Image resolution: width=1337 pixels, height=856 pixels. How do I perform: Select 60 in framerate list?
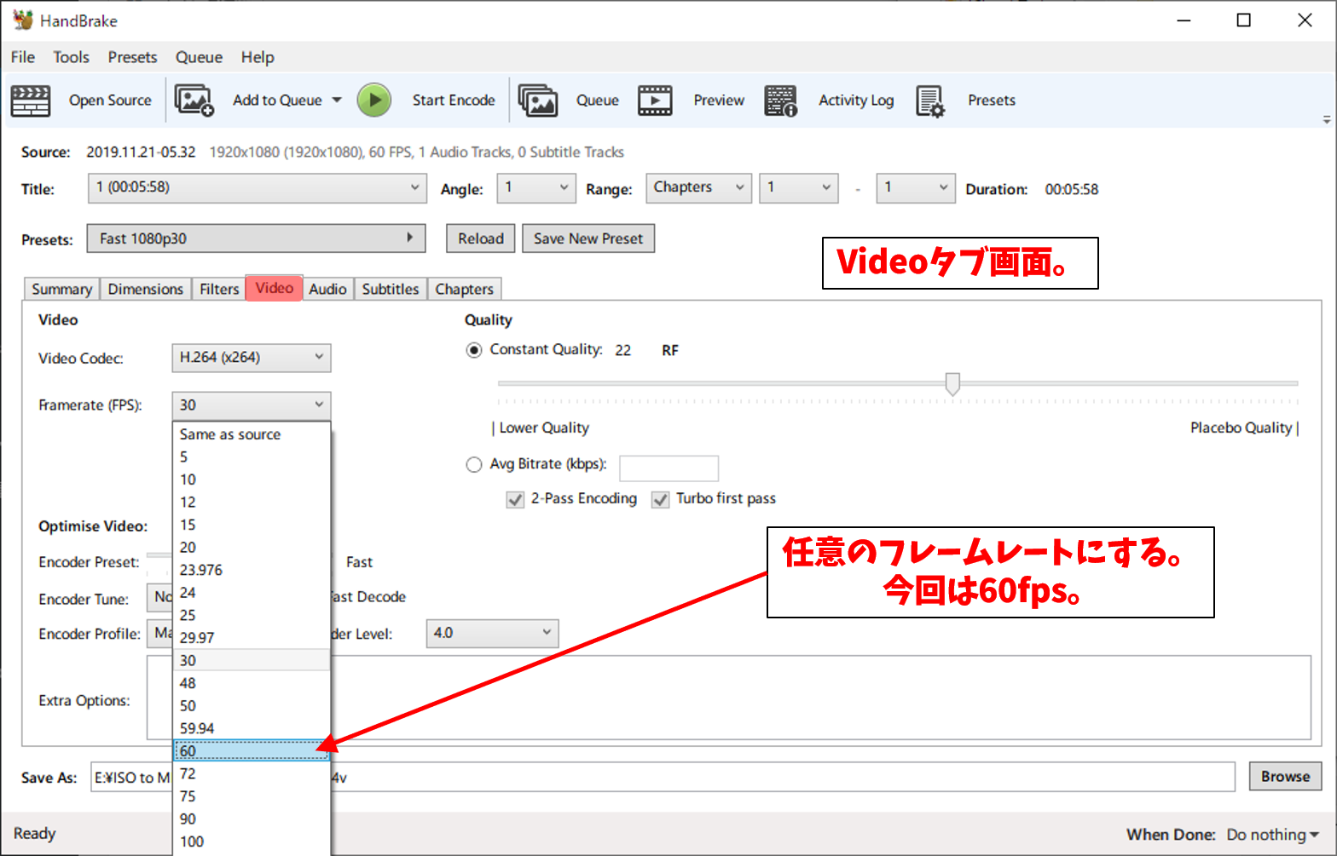point(252,750)
